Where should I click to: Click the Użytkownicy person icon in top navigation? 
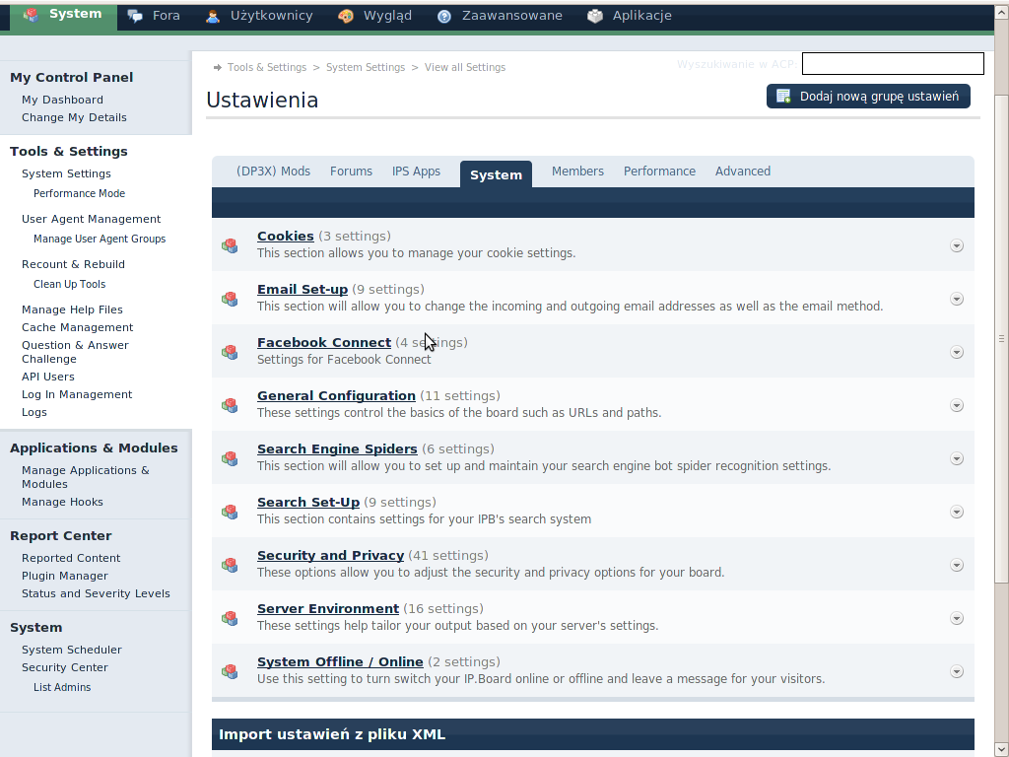(x=213, y=16)
